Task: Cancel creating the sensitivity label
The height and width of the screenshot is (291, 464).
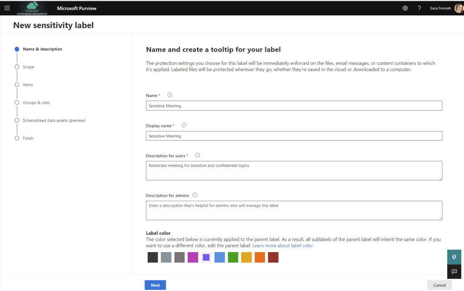Action: click(439, 285)
